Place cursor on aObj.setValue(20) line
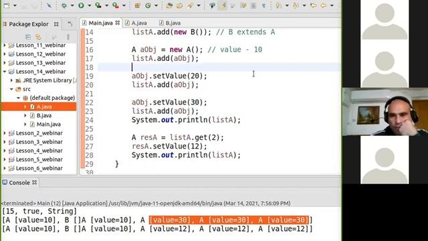Image resolution: width=428 pixels, height=241 pixels. pos(169,76)
